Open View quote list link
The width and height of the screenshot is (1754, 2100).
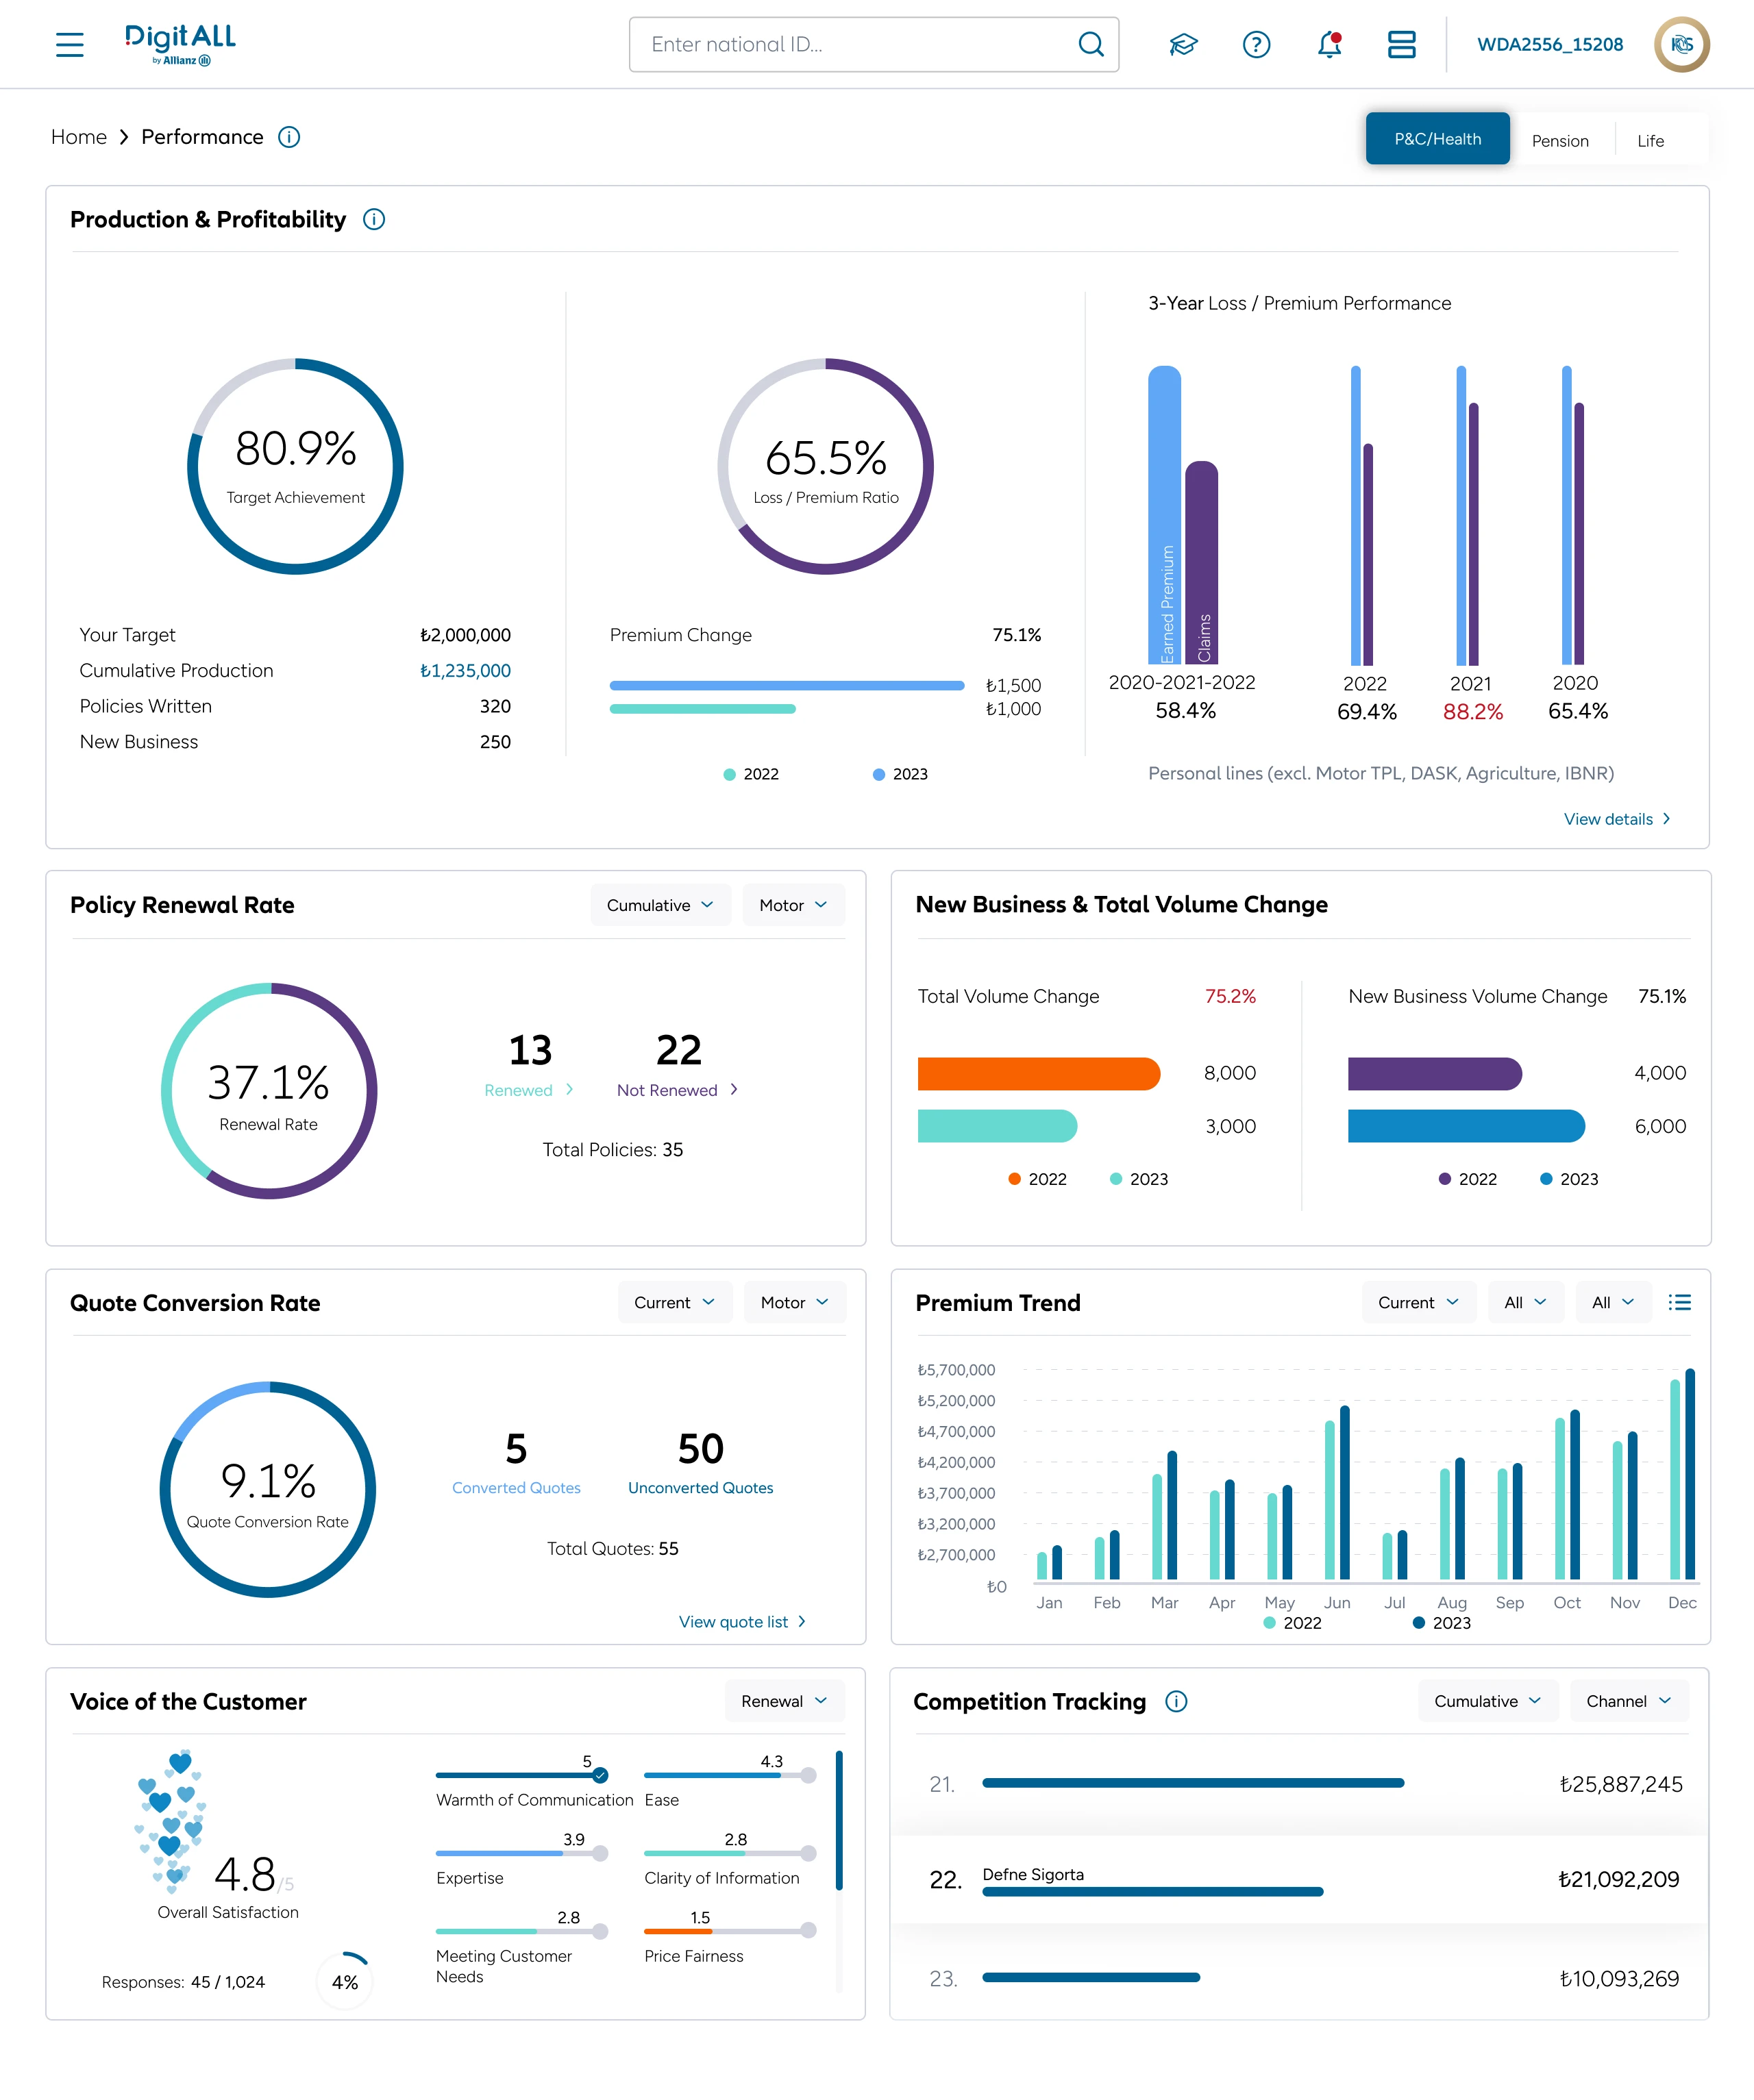[743, 1621]
